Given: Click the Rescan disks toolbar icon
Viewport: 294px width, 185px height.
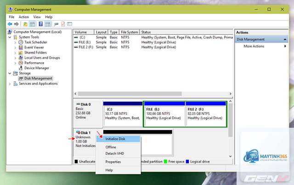Looking at the screenshot, I should pos(56,24).
